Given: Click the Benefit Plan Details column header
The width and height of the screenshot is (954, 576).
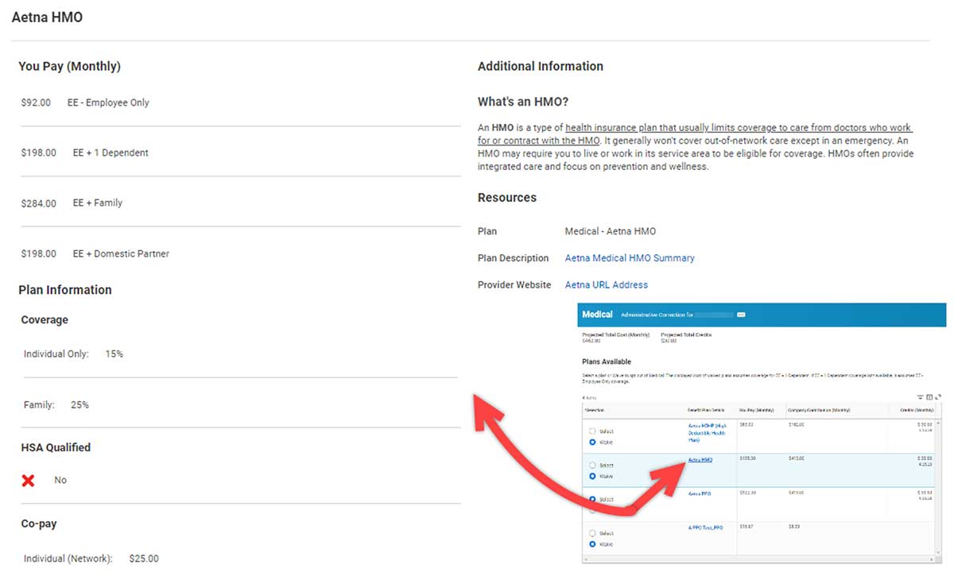Looking at the screenshot, I should tap(706, 410).
